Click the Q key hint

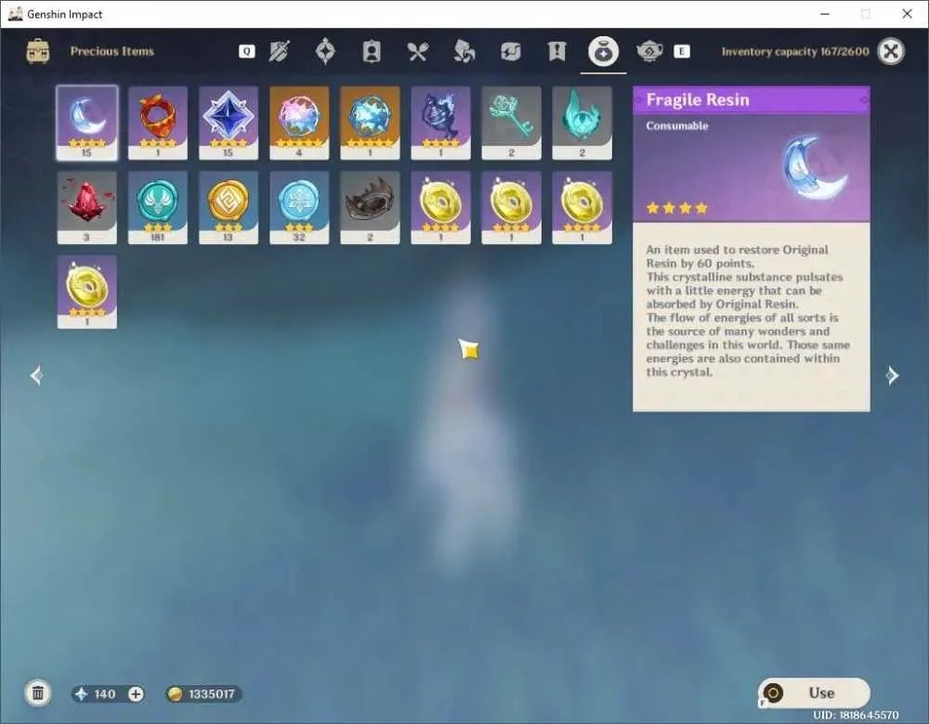[246, 51]
